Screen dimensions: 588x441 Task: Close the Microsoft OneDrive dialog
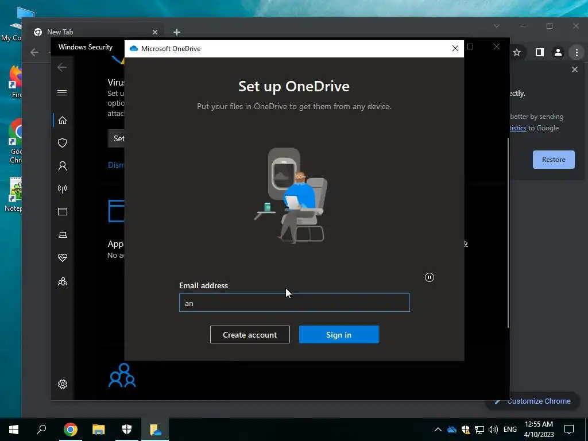tap(455, 48)
